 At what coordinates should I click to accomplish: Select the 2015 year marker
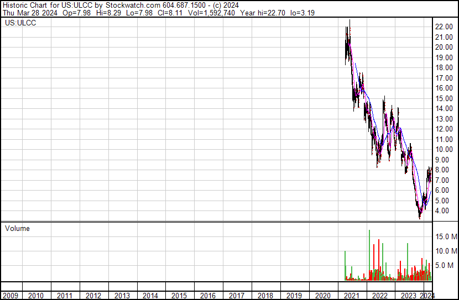pos(179,296)
